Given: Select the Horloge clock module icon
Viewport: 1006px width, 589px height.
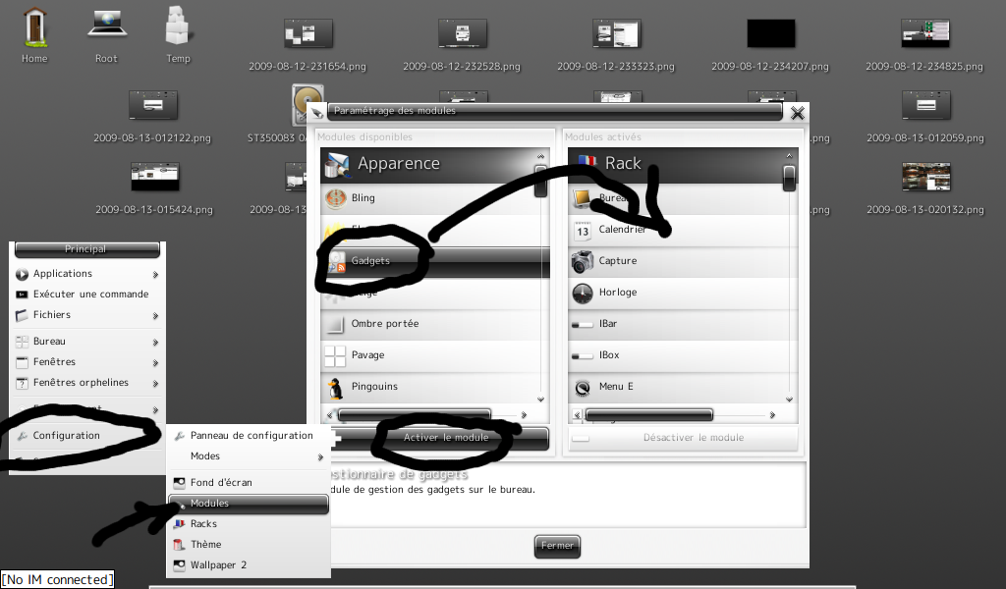Looking at the screenshot, I should [583, 293].
